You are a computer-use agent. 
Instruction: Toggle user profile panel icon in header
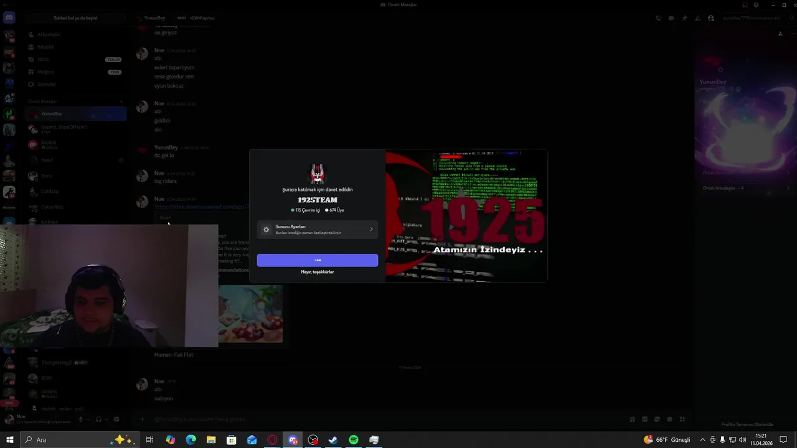[710, 18]
